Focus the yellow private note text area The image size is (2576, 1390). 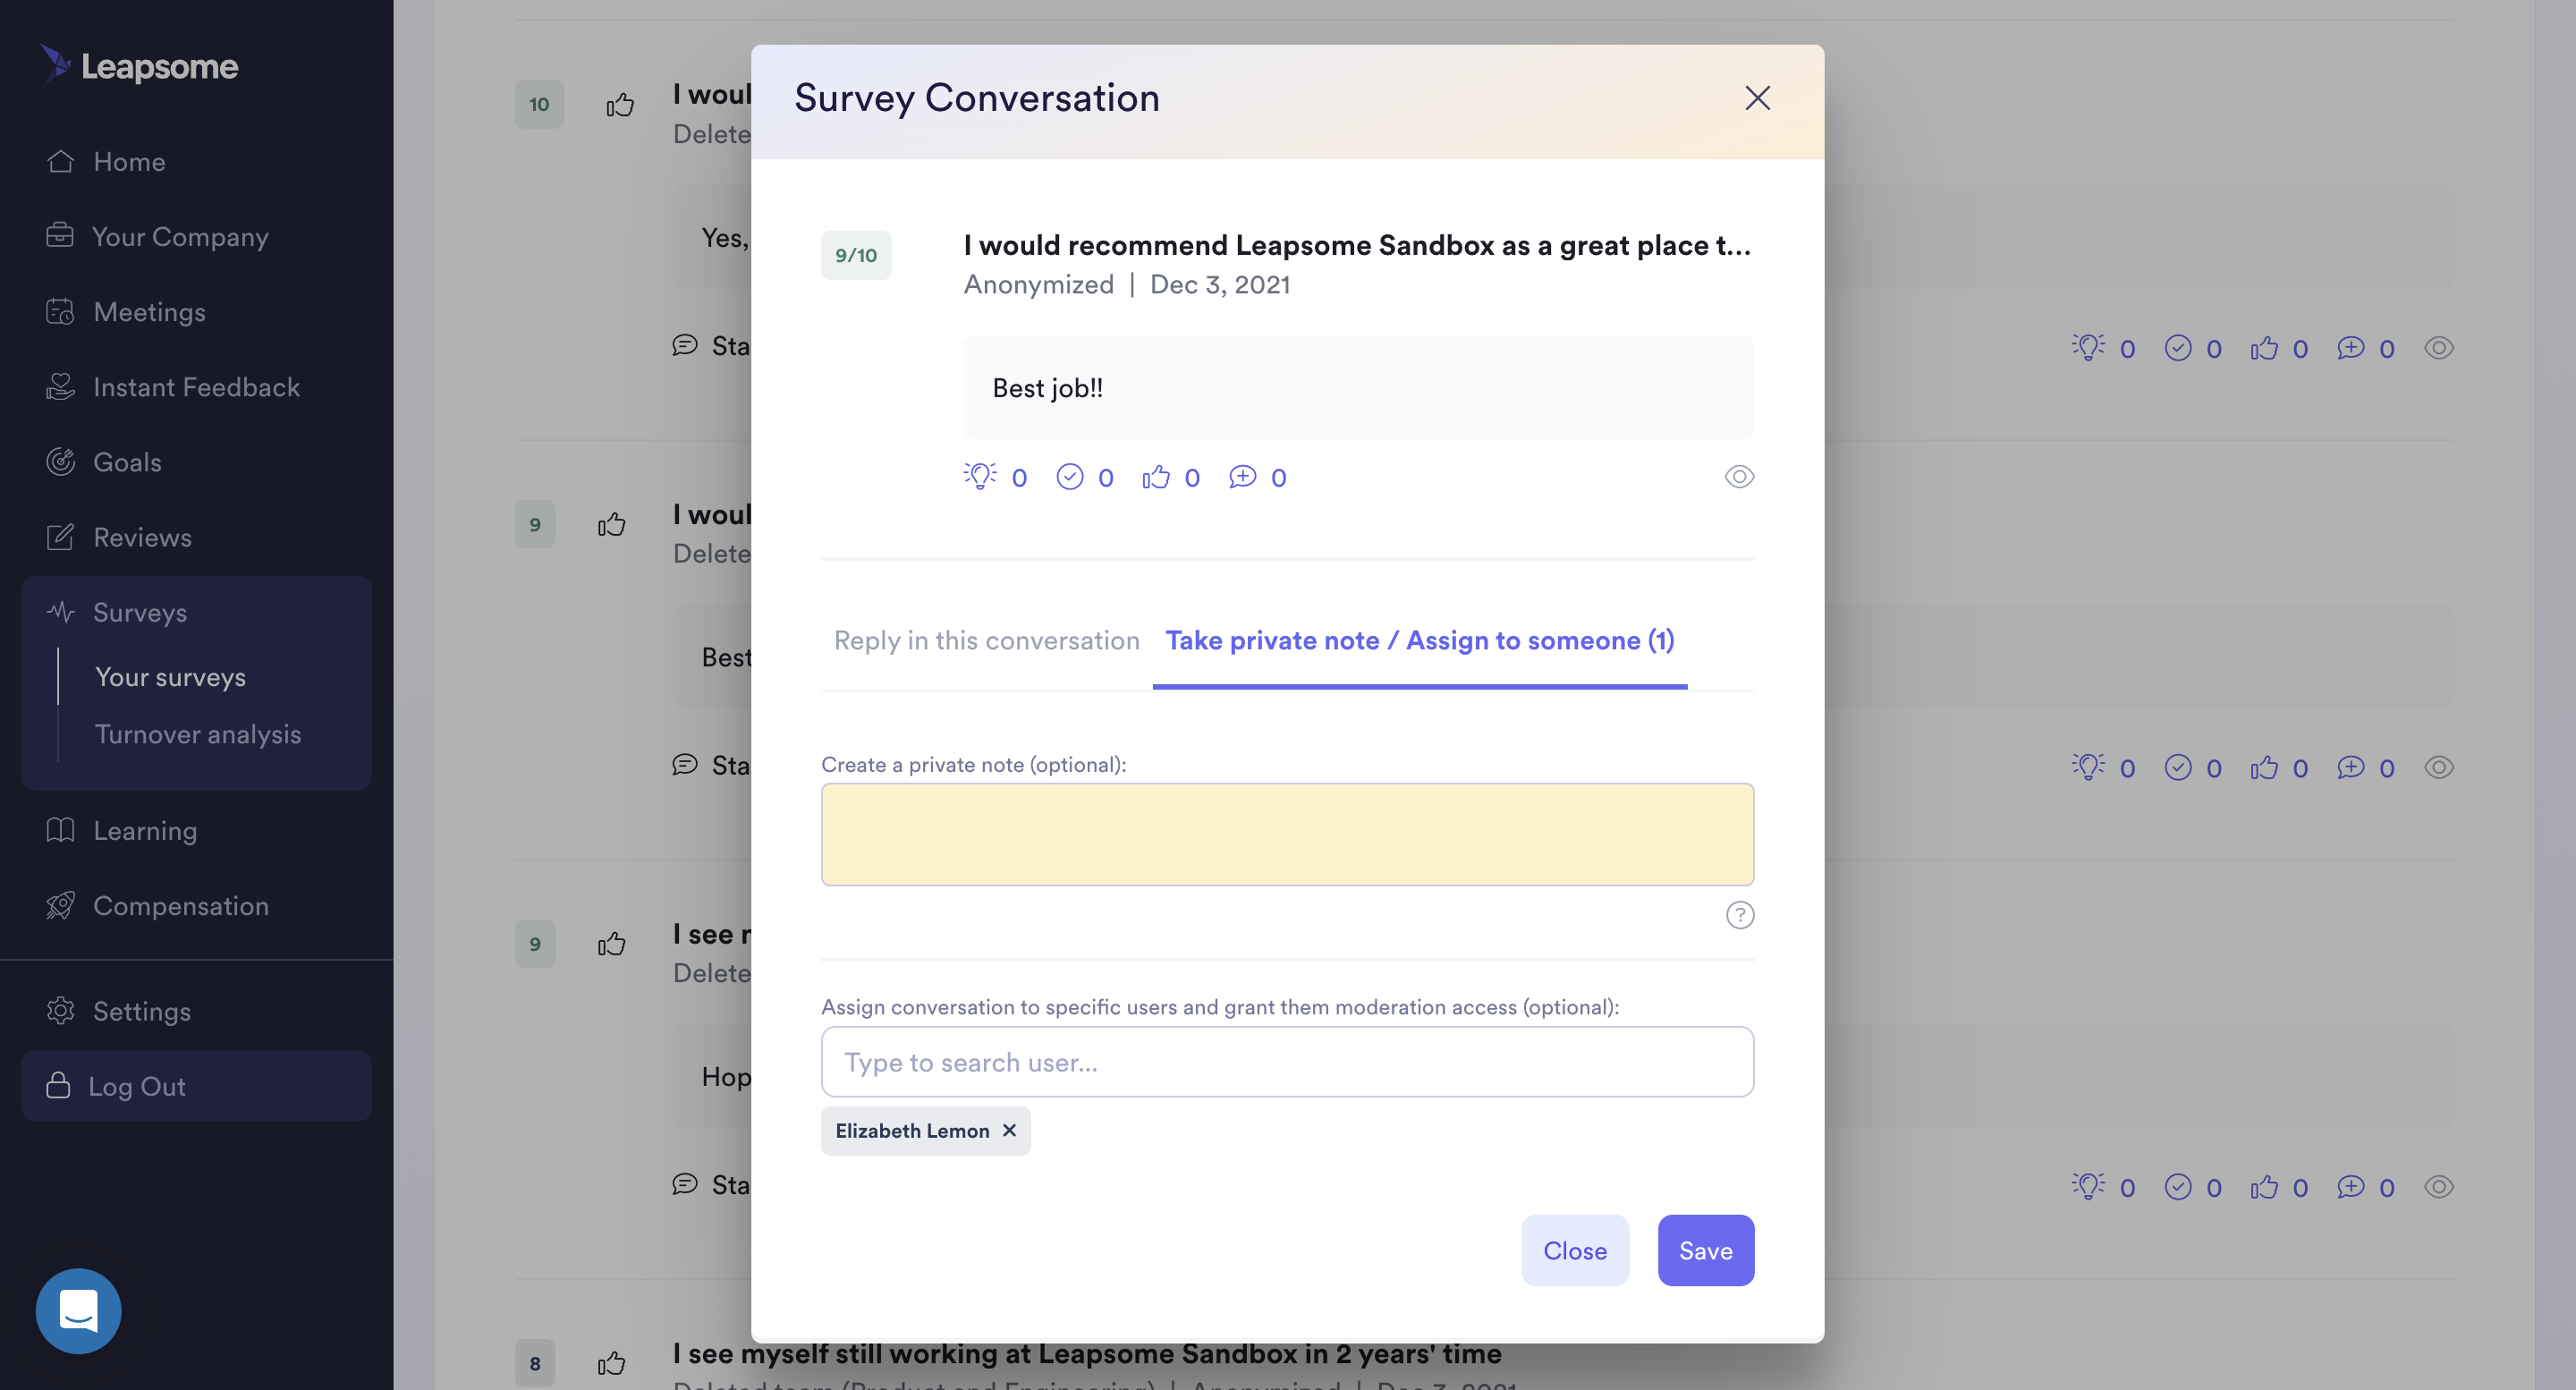pyautogui.click(x=1287, y=834)
